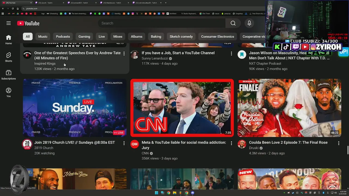Image resolution: width=349 pixels, height=196 pixels.
Task: Click in the YouTube Search field
Action: click(162, 23)
